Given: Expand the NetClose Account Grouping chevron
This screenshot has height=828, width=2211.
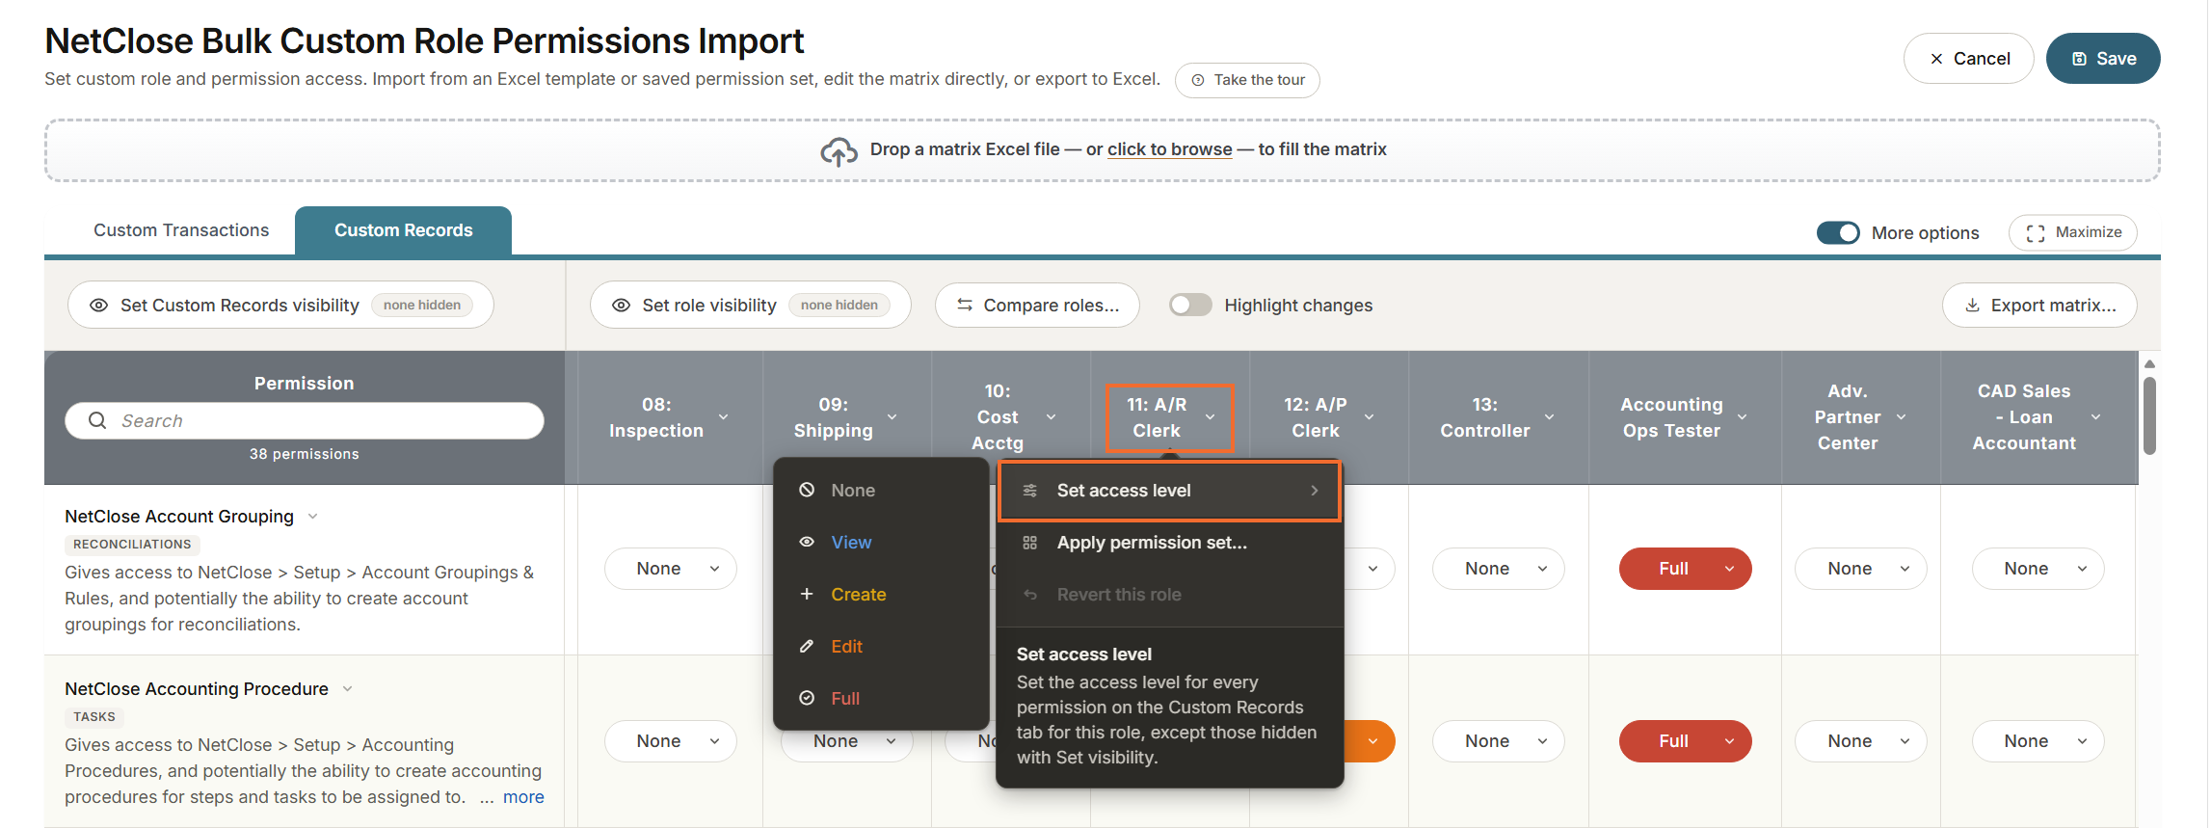Looking at the screenshot, I should pos(313,517).
